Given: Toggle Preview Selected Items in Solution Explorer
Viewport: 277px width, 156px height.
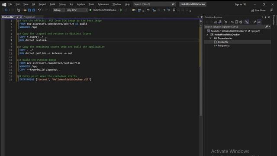Looking at the screenshot, I should pos(259,22).
